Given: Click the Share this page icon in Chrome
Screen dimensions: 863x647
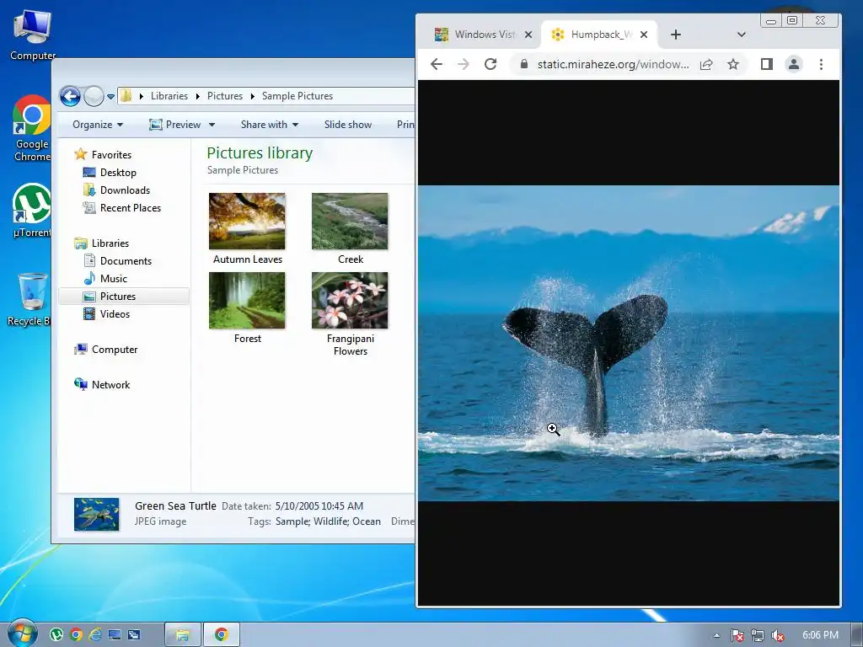Looking at the screenshot, I should 706,64.
